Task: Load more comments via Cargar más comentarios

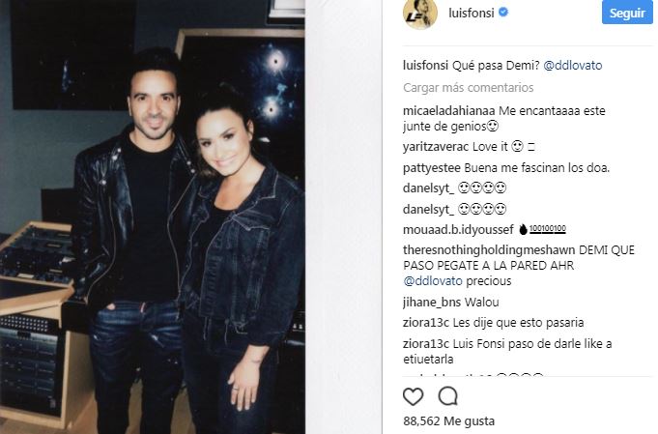Action: pyautogui.click(x=468, y=87)
